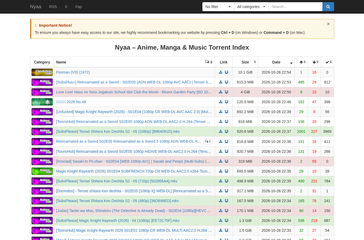The width and height of the screenshot is (364, 240).
Task: Click the search magnifier button
Action: click(328, 7)
